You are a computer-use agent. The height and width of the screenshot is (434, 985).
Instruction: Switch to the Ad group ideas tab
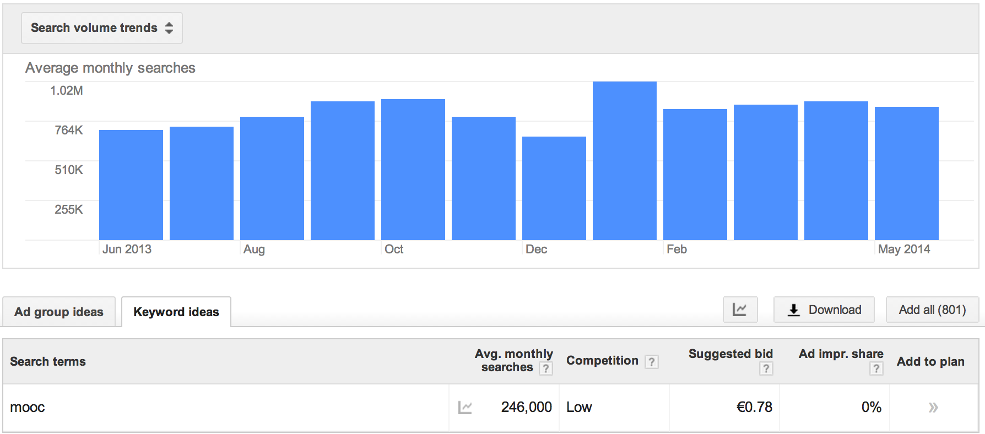pos(59,312)
